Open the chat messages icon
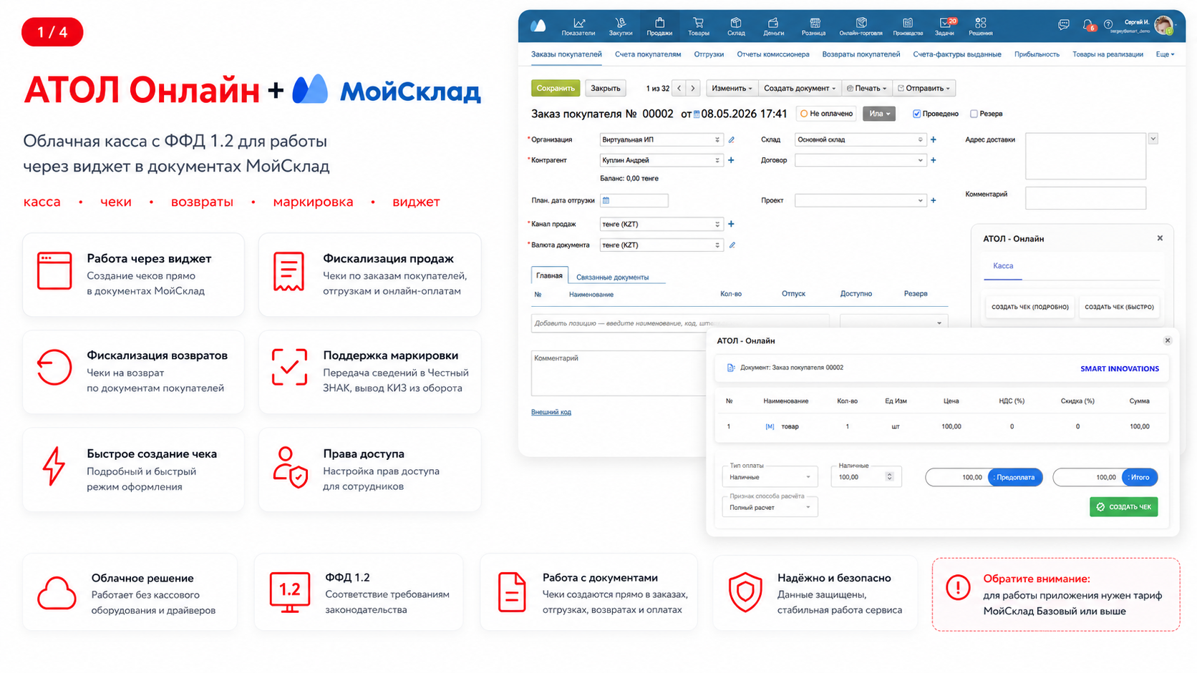Image resolution: width=1197 pixels, height=673 pixels. pyautogui.click(x=1064, y=25)
